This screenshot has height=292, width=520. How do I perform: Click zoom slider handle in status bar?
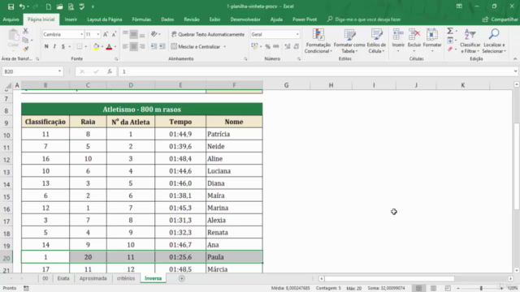(x=481, y=289)
